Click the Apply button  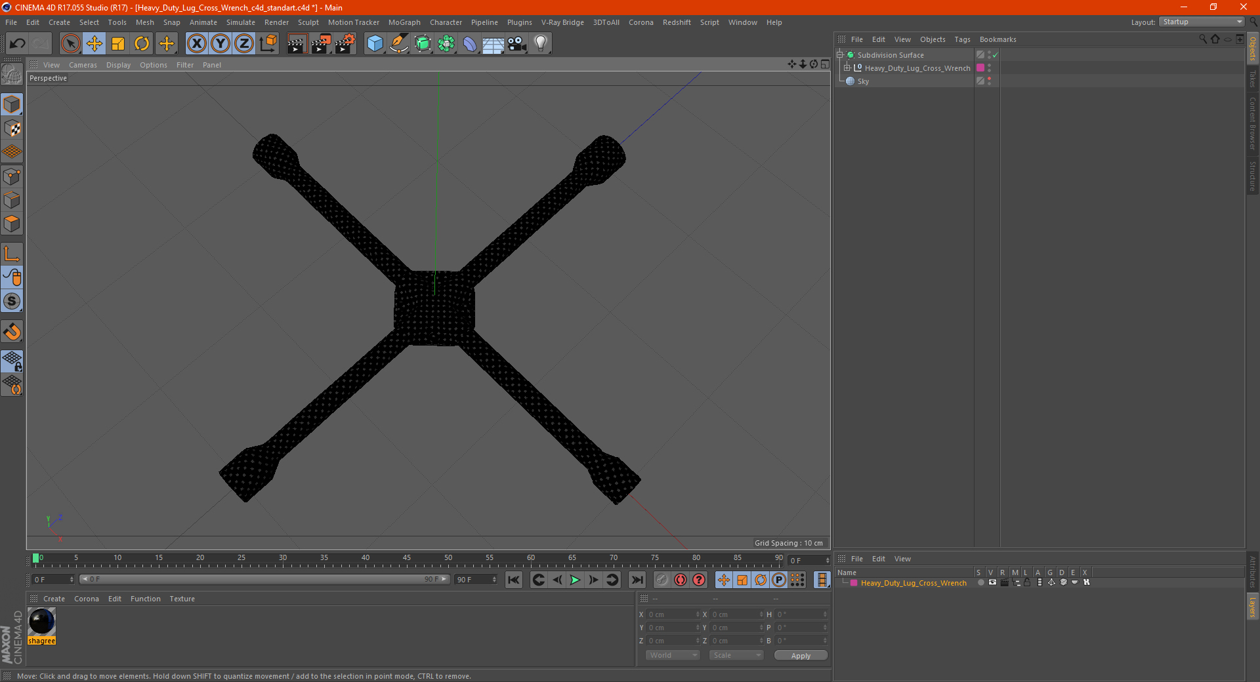pyautogui.click(x=801, y=656)
